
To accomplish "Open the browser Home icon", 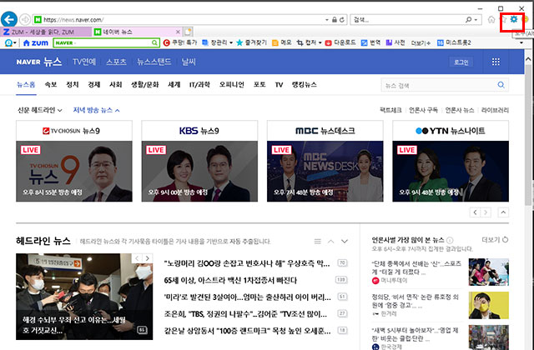I will [x=491, y=19].
